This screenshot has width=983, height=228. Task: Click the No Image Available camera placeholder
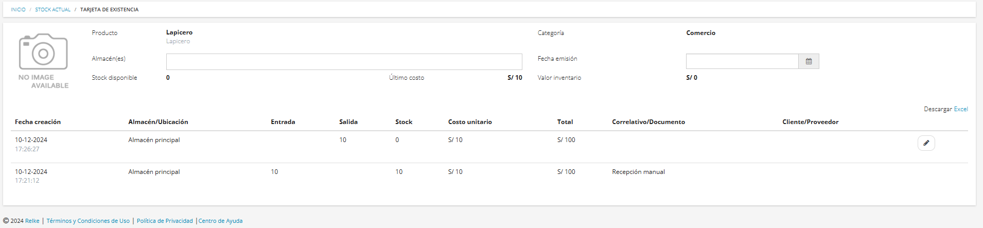click(43, 61)
